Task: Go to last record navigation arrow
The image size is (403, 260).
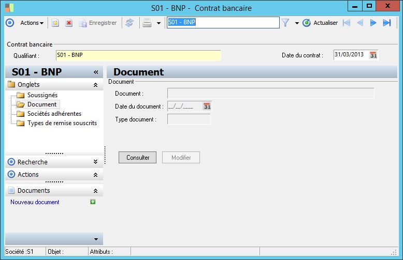Action: 387,23
